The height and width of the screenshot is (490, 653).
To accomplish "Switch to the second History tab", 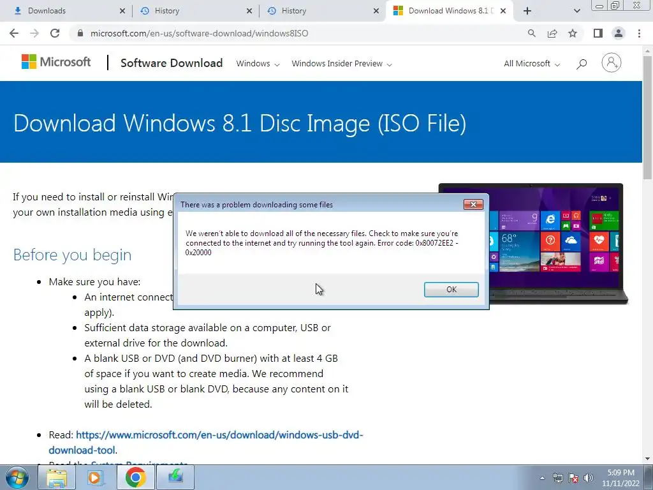I will [x=321, y=11].
